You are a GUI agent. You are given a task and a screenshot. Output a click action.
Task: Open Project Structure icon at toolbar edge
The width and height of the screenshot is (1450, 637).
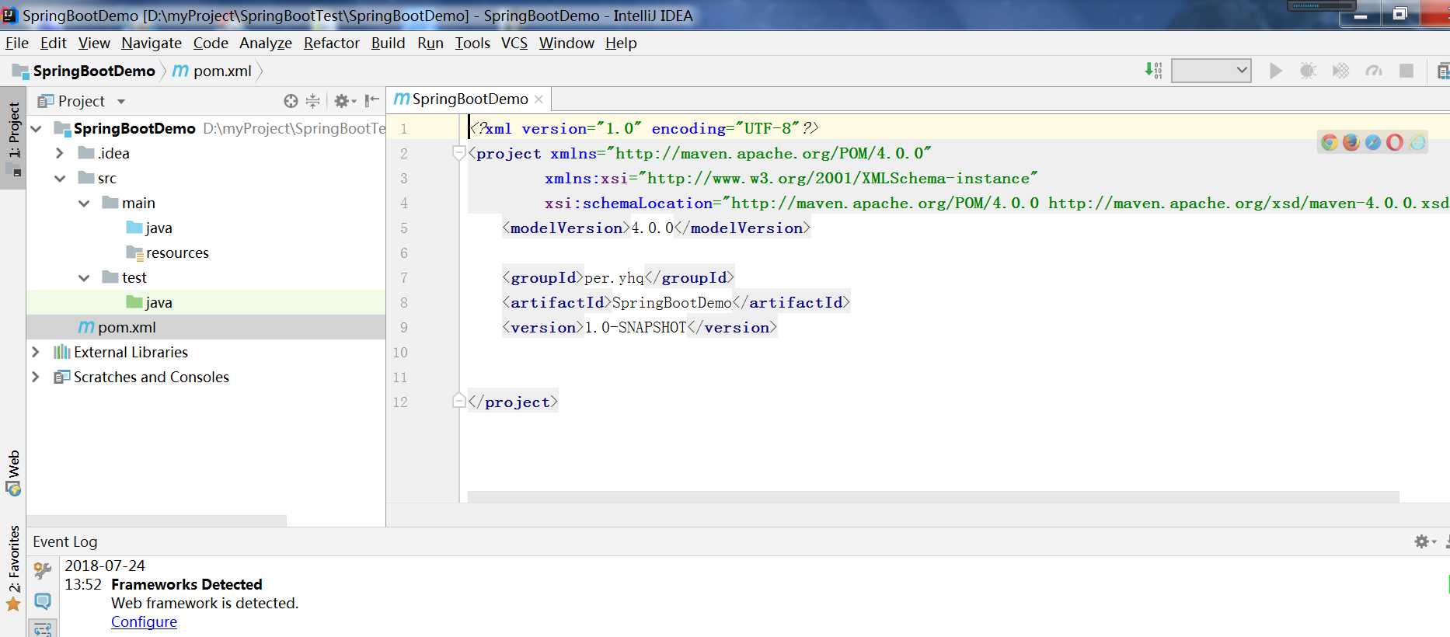[1443, 71]
